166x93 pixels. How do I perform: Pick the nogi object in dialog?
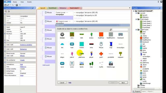111,45
